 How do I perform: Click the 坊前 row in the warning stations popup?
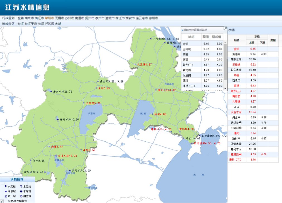click(185, 54)
